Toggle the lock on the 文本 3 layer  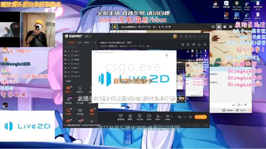(x=69, y=51)
